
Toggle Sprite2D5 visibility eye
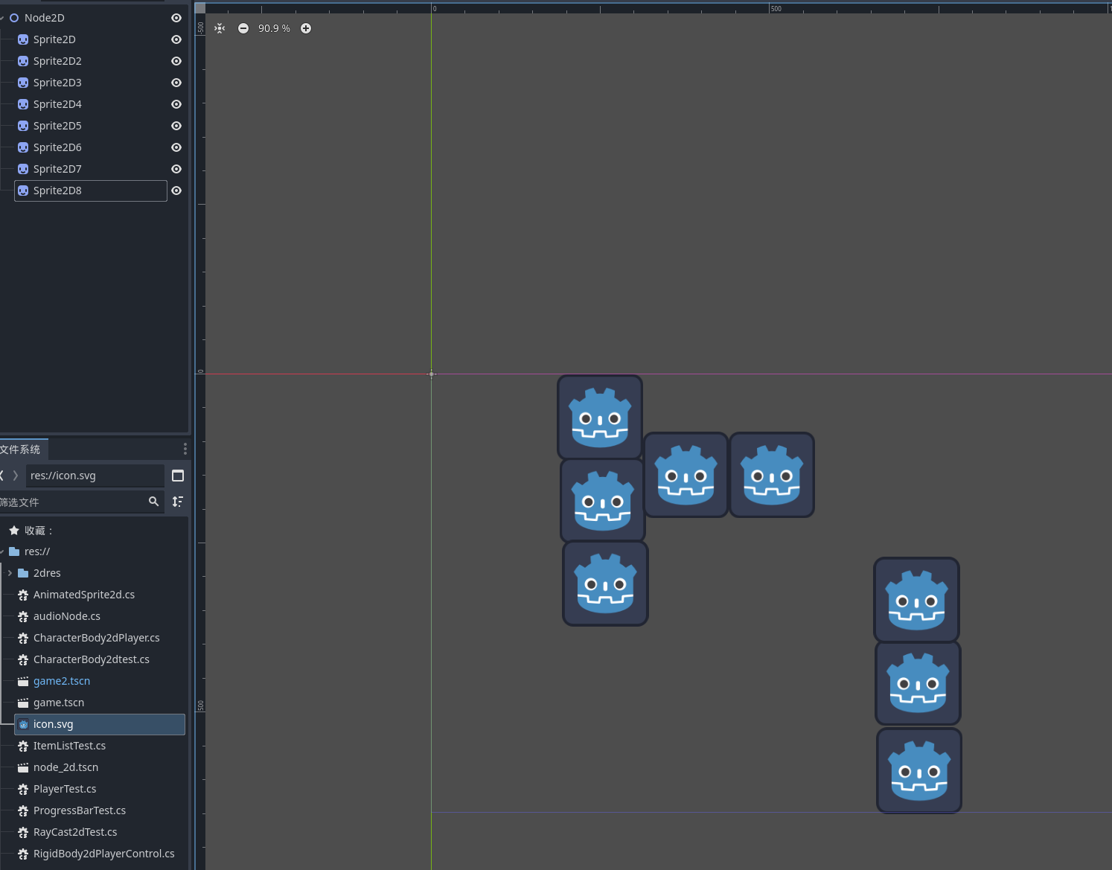(176, 126)
